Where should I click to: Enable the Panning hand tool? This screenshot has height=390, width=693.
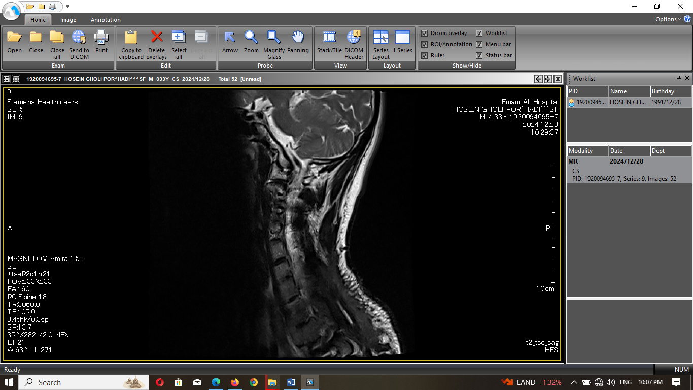[298, 42]
